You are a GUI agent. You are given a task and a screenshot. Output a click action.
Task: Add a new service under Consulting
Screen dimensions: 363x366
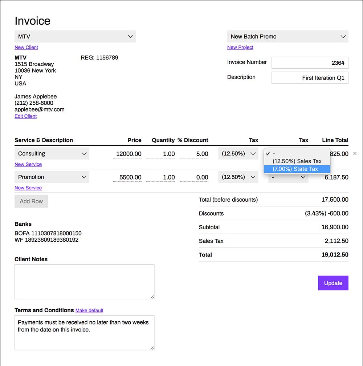click(x=28, y=164)
